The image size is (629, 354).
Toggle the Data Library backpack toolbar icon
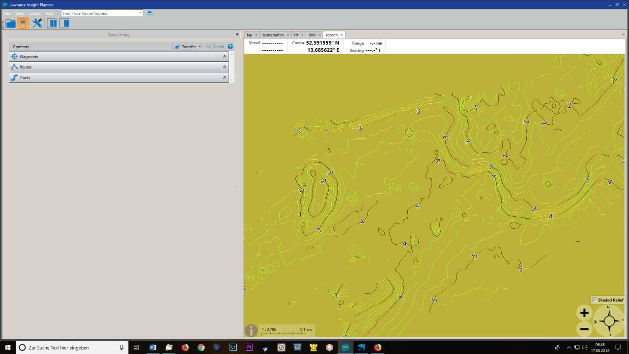[x=23, y=23]
